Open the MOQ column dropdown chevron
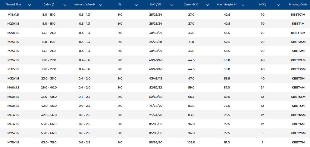Viewport: 310px width, 147px height. pos(279,5)
